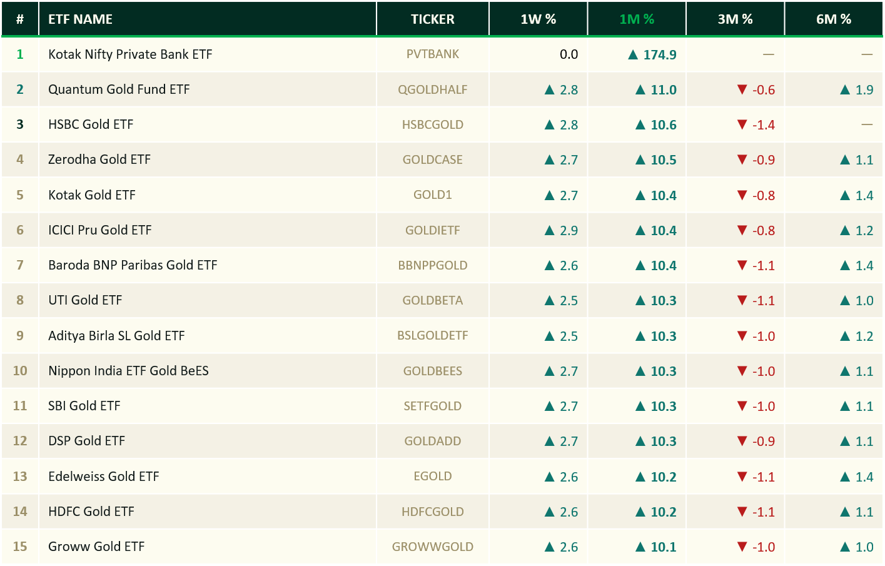Sort by the TICKER column header

pos(432,19)
